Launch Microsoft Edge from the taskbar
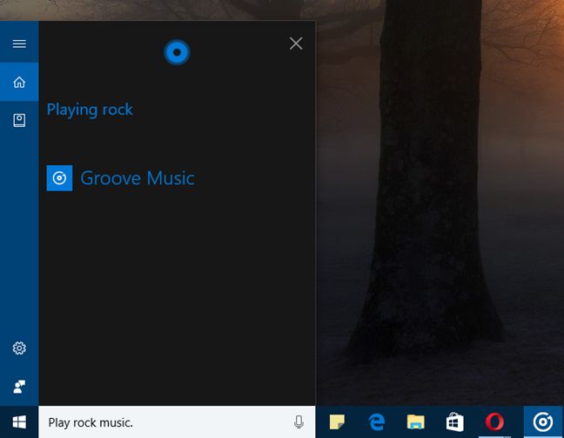Screen dimensions: 564x438 tap(376, 421)
